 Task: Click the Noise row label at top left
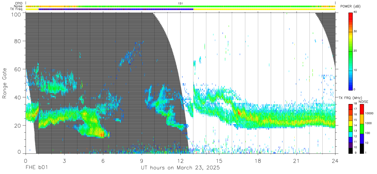(18, 6)
